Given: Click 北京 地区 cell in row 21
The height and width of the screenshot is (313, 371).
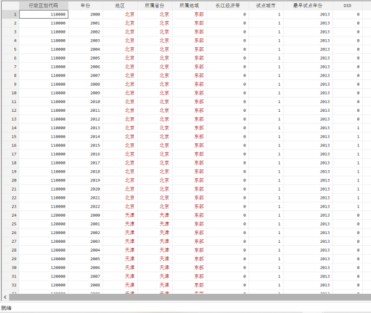Looking at the screenshot, I should (120, 189).
